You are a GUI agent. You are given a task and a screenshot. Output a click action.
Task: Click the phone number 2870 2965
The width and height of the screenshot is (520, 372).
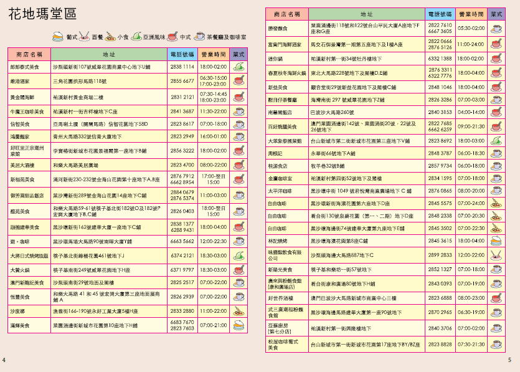point(440,312)
